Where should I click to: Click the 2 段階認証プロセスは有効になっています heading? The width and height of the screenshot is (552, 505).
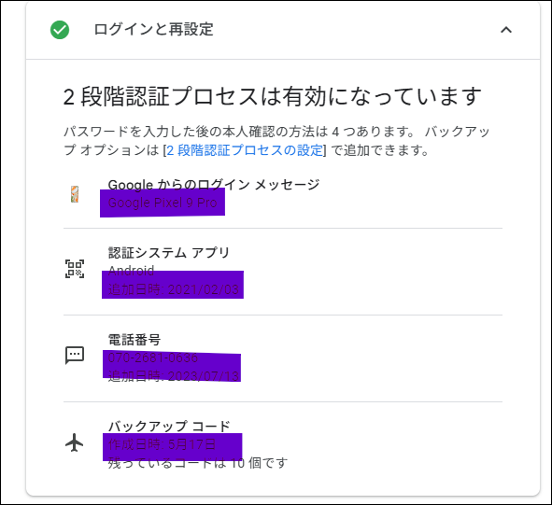pos(272,96)
